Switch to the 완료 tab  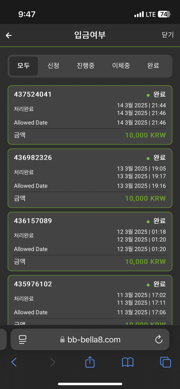pos(153,66)
